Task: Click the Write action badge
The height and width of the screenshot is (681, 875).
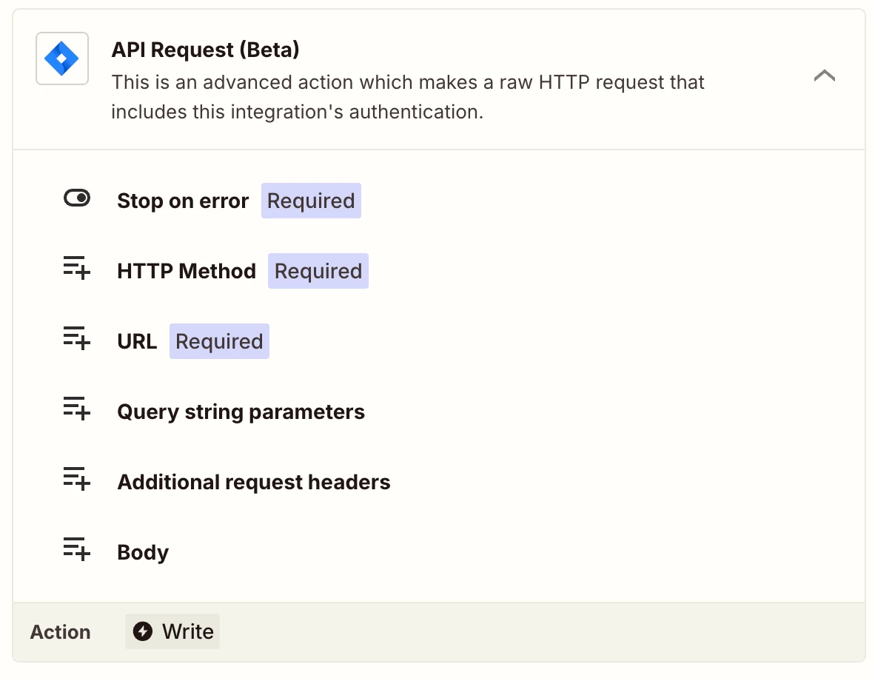Action: tap(172, 631)
